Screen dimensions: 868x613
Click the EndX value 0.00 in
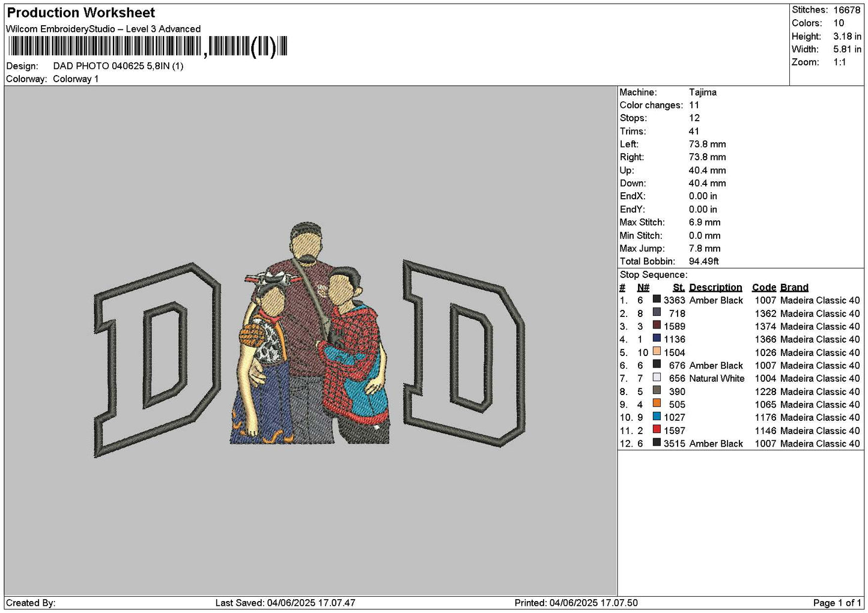(x=703, y=196)
